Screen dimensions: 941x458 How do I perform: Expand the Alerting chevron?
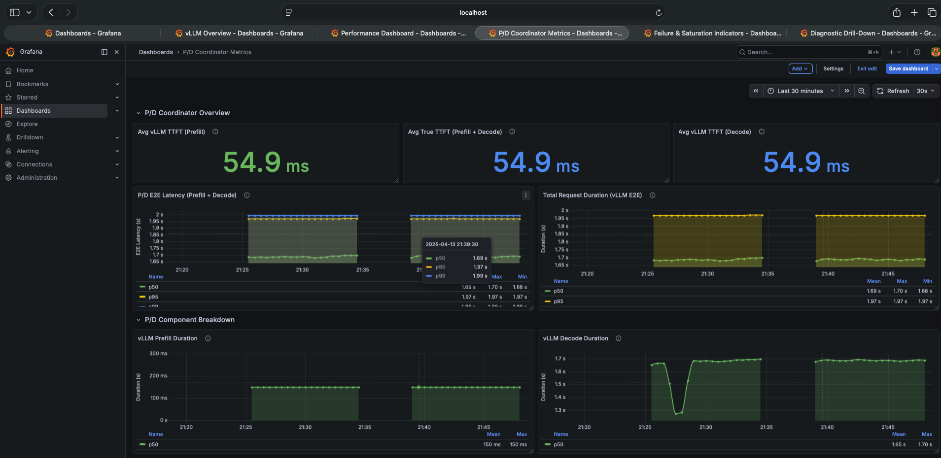pos(117,151)
